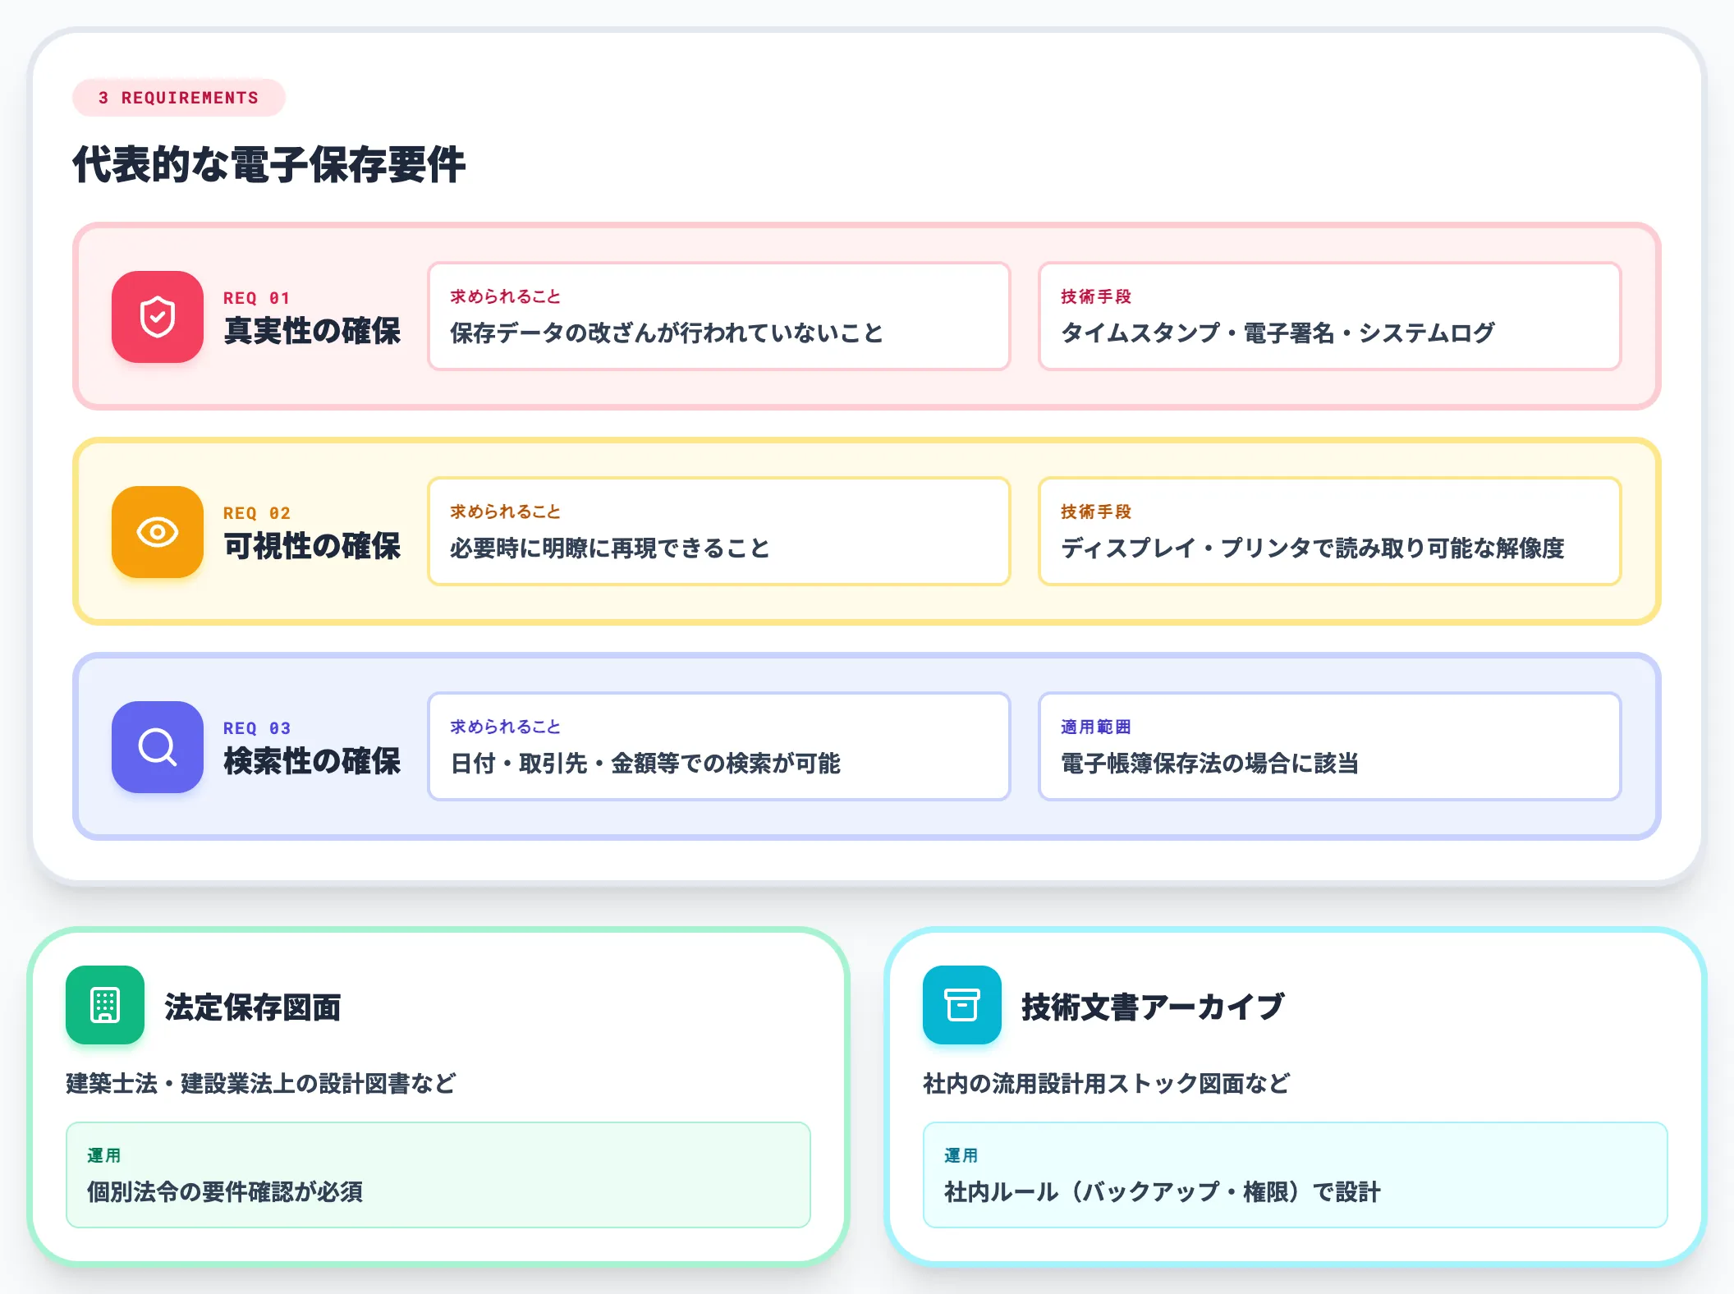Image resolution: width=1734 pixels, height=1294 pixels.
Task: Click the REQ 02 label
Action: coord(256,513)
